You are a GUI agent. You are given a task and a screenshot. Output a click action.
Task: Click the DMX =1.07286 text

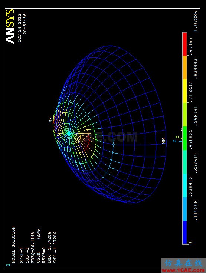click(x=50, y=247)
